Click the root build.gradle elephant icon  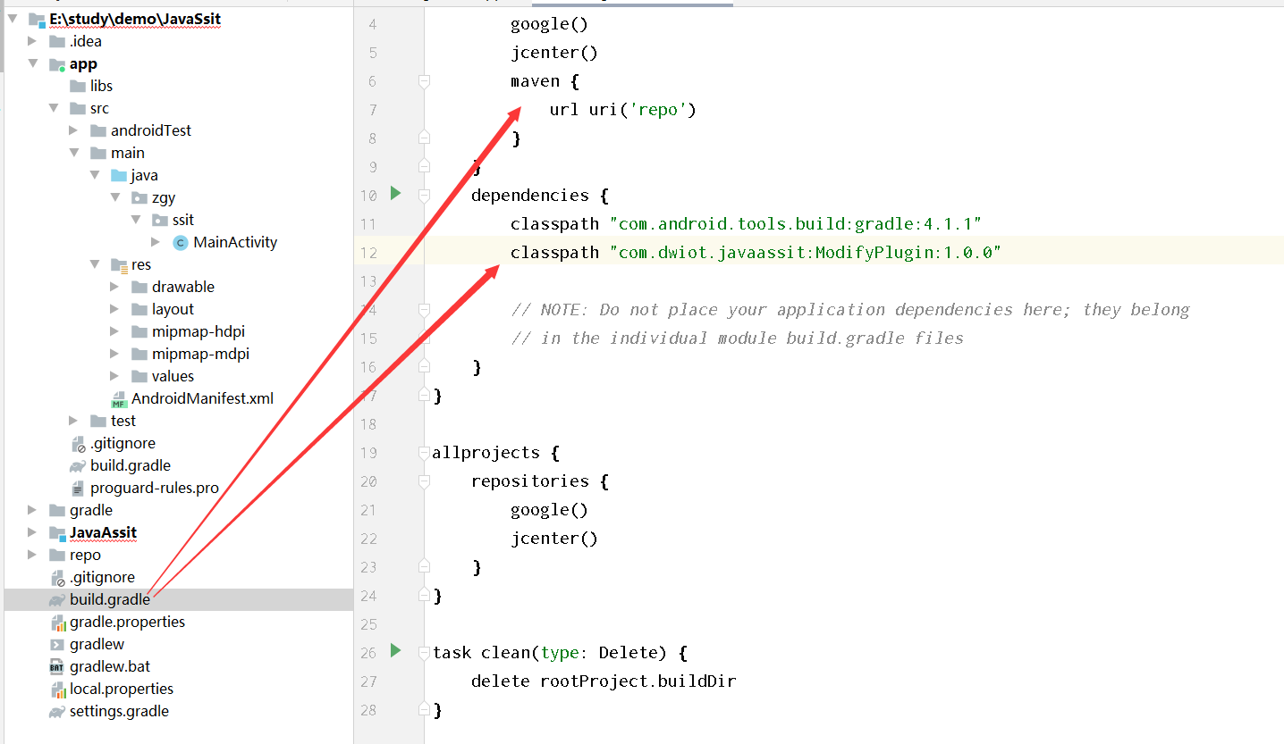tap(57, 600)
